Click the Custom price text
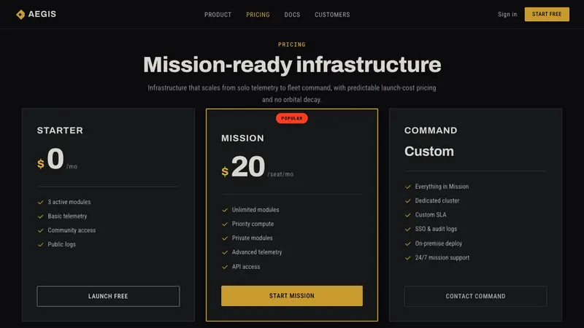 point(429,152)
